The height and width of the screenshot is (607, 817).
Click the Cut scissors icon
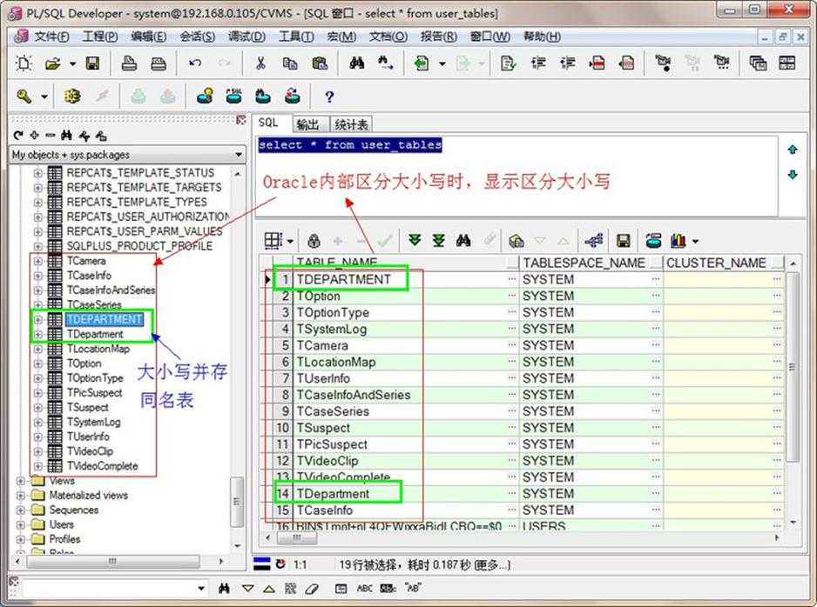point(260,63)
